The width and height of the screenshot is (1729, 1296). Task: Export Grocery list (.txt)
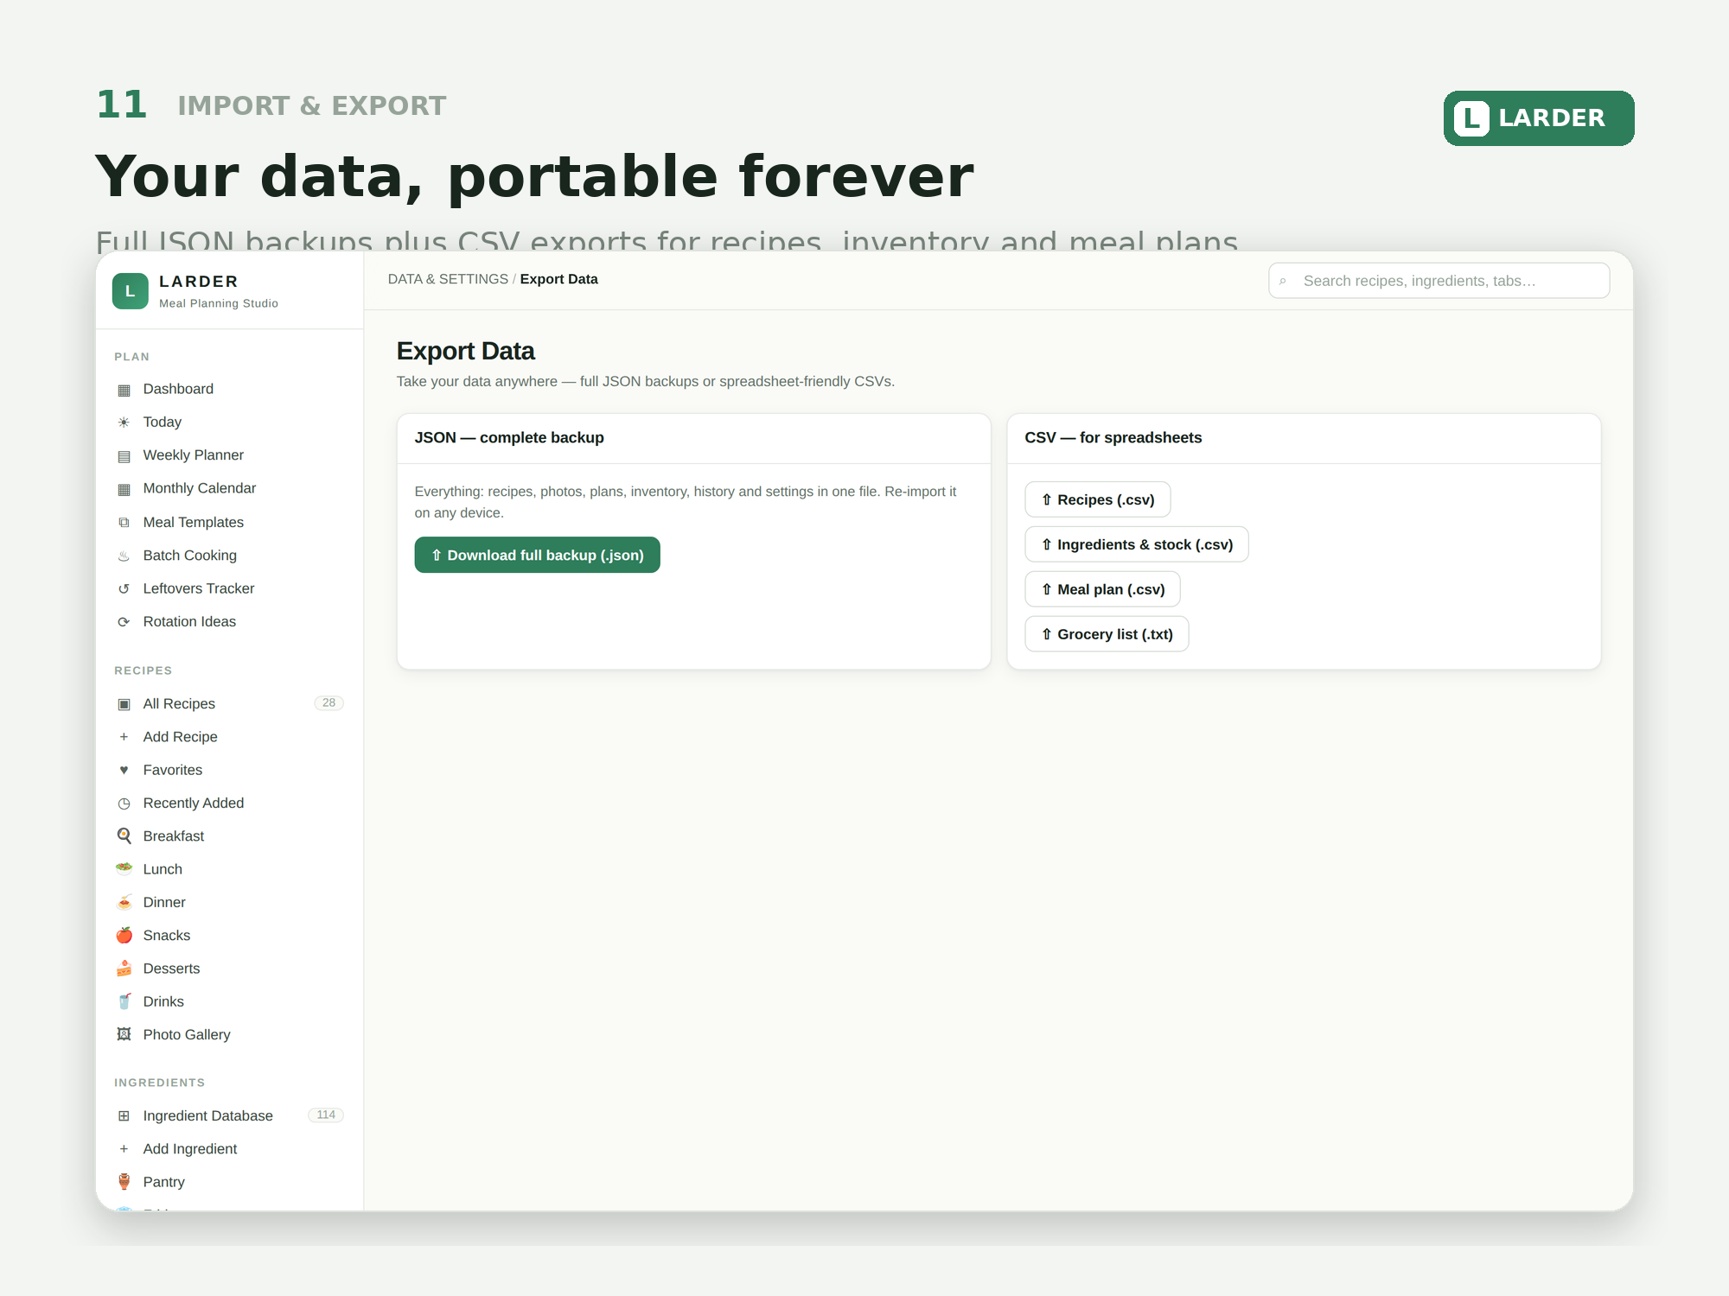click(x=1107, y=634)
